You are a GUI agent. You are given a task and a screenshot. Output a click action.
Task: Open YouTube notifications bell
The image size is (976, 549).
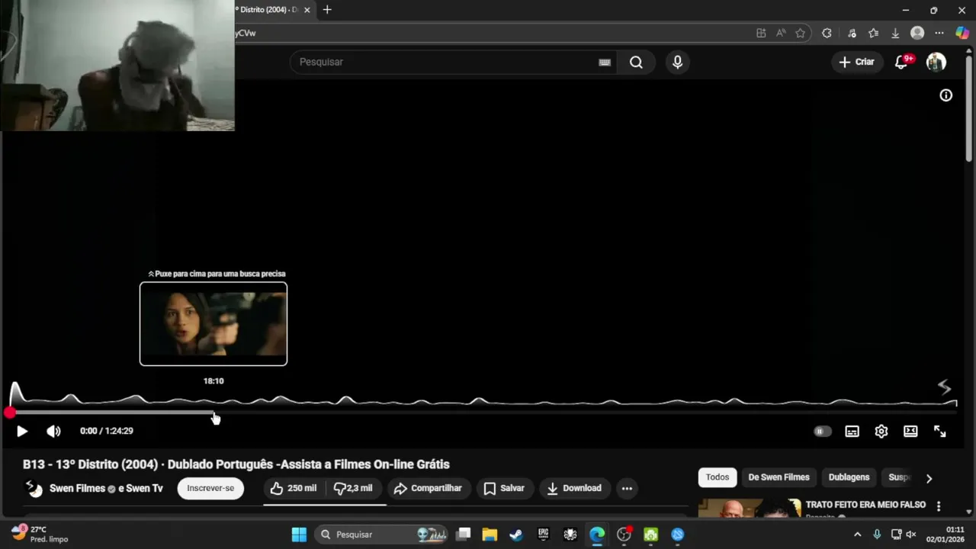pyautogui.click(x=901, y=62)
